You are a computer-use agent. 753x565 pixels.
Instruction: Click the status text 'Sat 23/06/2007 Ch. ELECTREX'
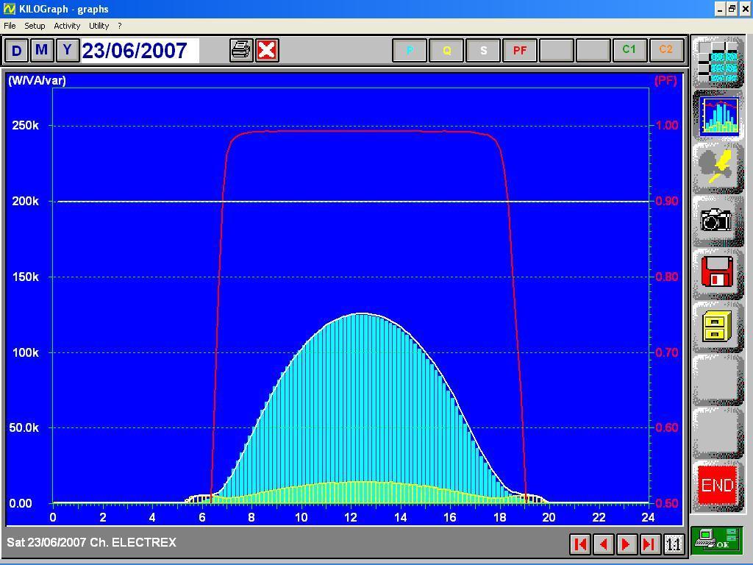point(91,542)
